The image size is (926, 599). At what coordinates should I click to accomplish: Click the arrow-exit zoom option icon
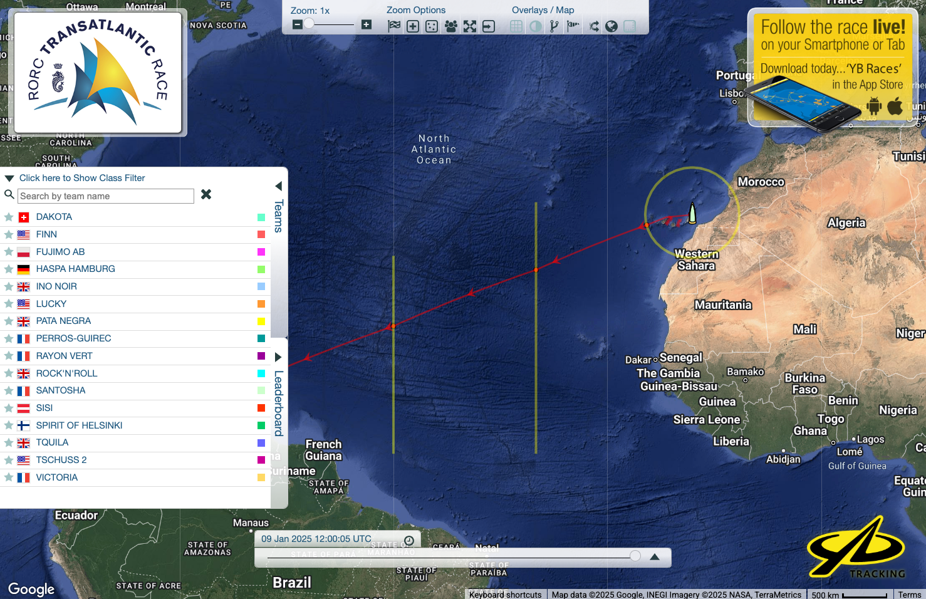[x=488, y=26]
